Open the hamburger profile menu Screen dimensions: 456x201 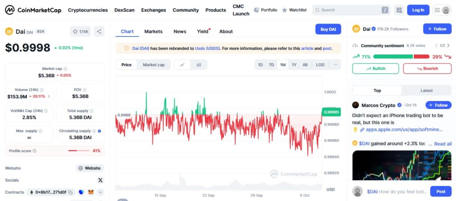pos(442,10)
